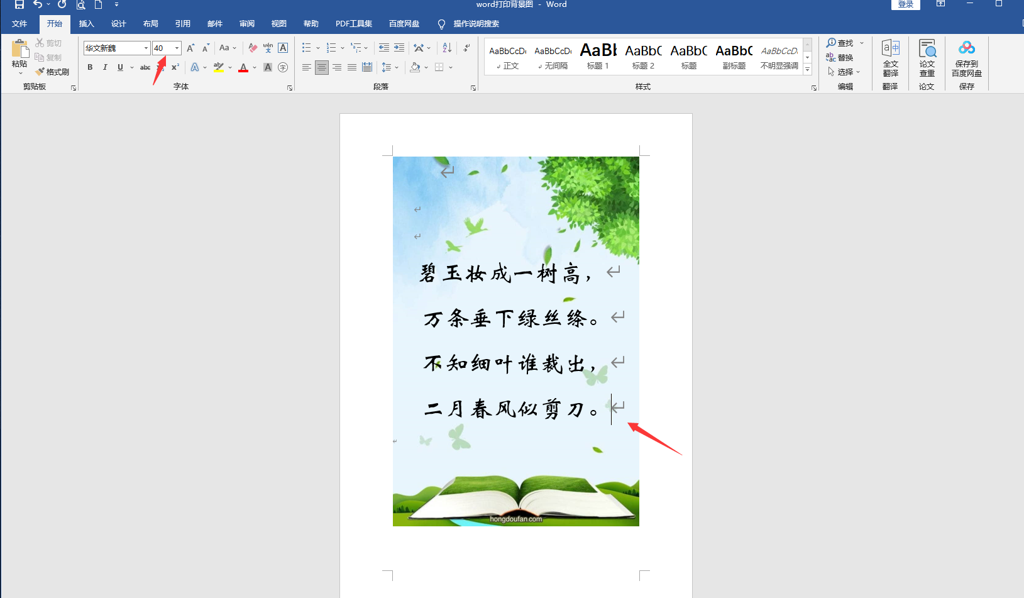1024x598 pixels.
Task: Click the increase indent icon
Action: click(399, 48)
